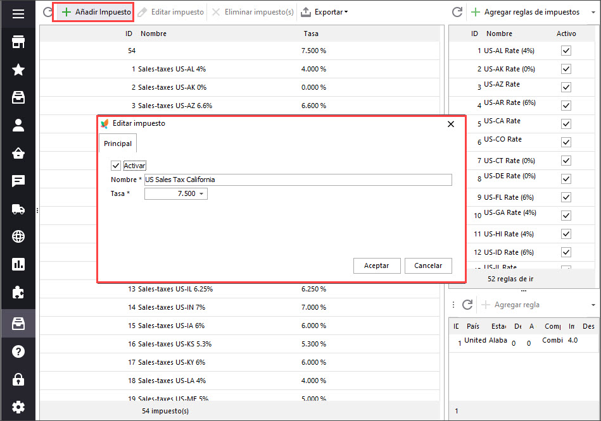Image resolution: width=601 pixels, height=421 pixels.
Task: Close the Editar impuesto dialog
Action: click(451, 124)
